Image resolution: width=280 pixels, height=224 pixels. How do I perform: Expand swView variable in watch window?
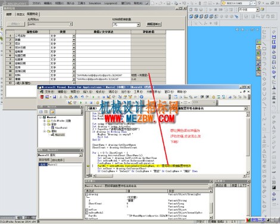click(86, 210)
